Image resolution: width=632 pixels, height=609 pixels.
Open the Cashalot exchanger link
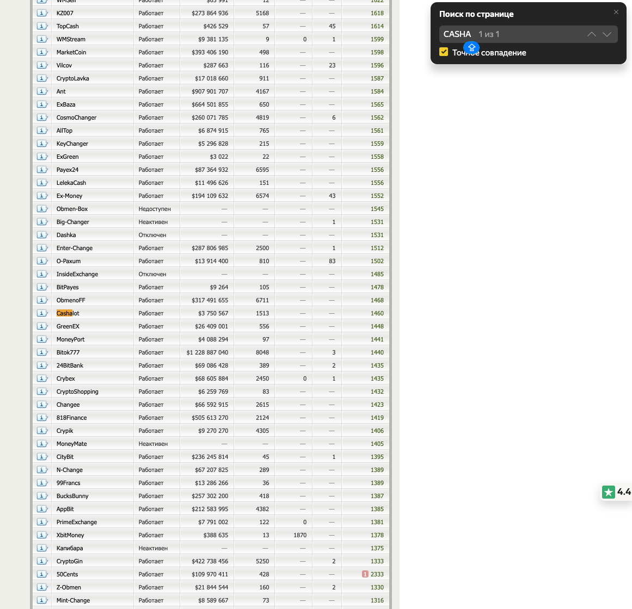(x=68, y=313)
